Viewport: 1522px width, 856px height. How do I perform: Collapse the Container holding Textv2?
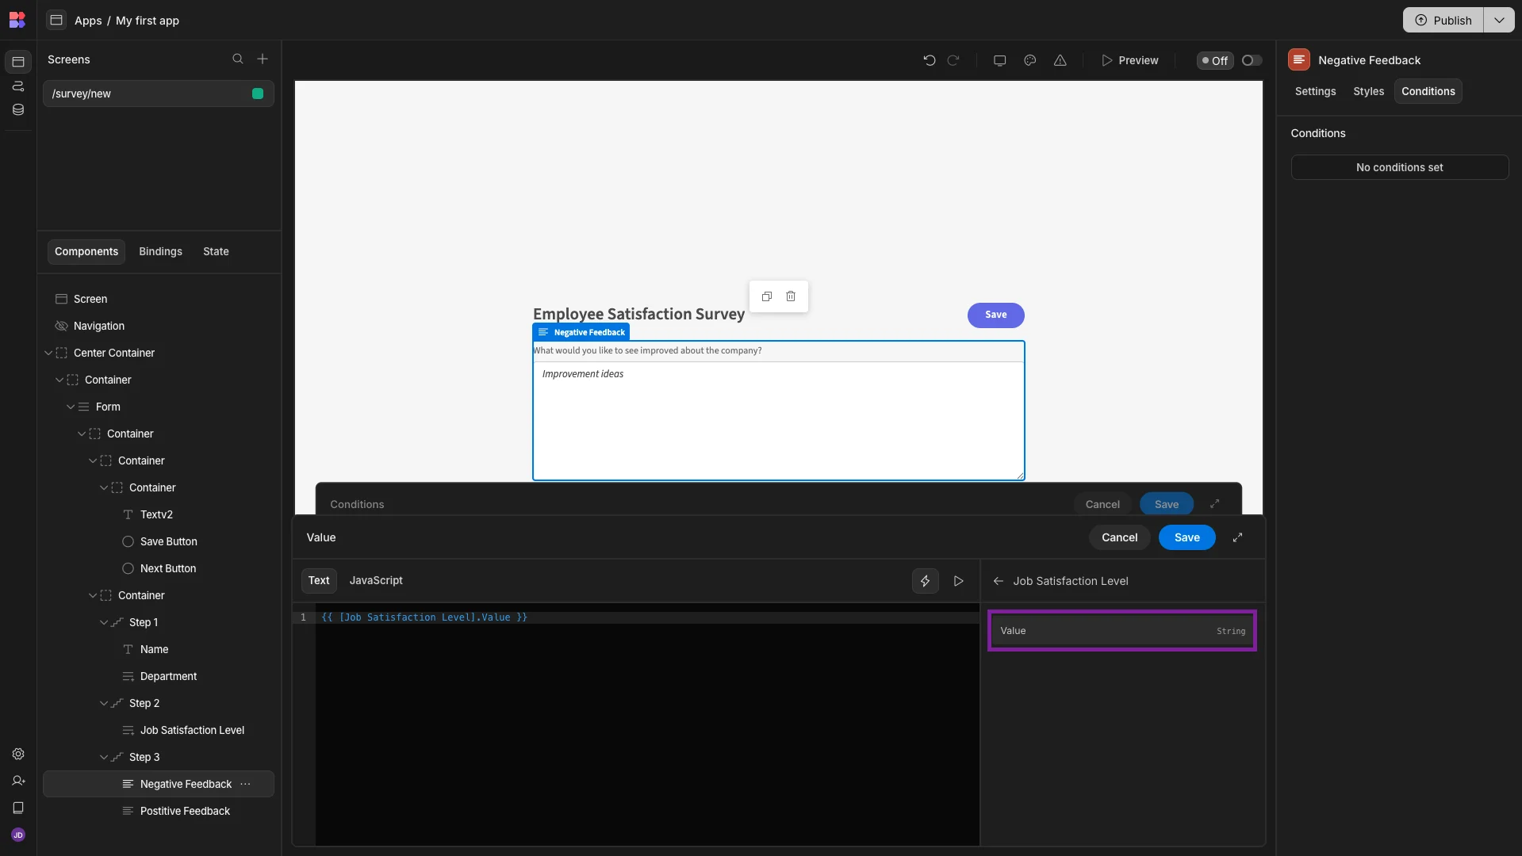[104, 487]
